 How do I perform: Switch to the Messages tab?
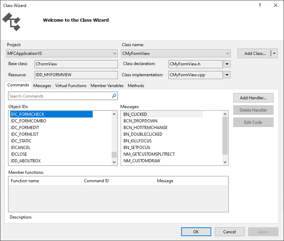click(42, 85)
